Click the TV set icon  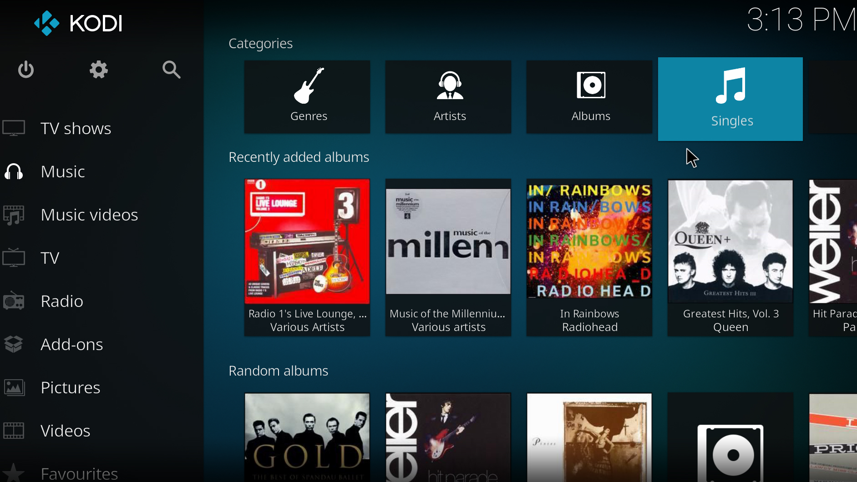[14, 258]
